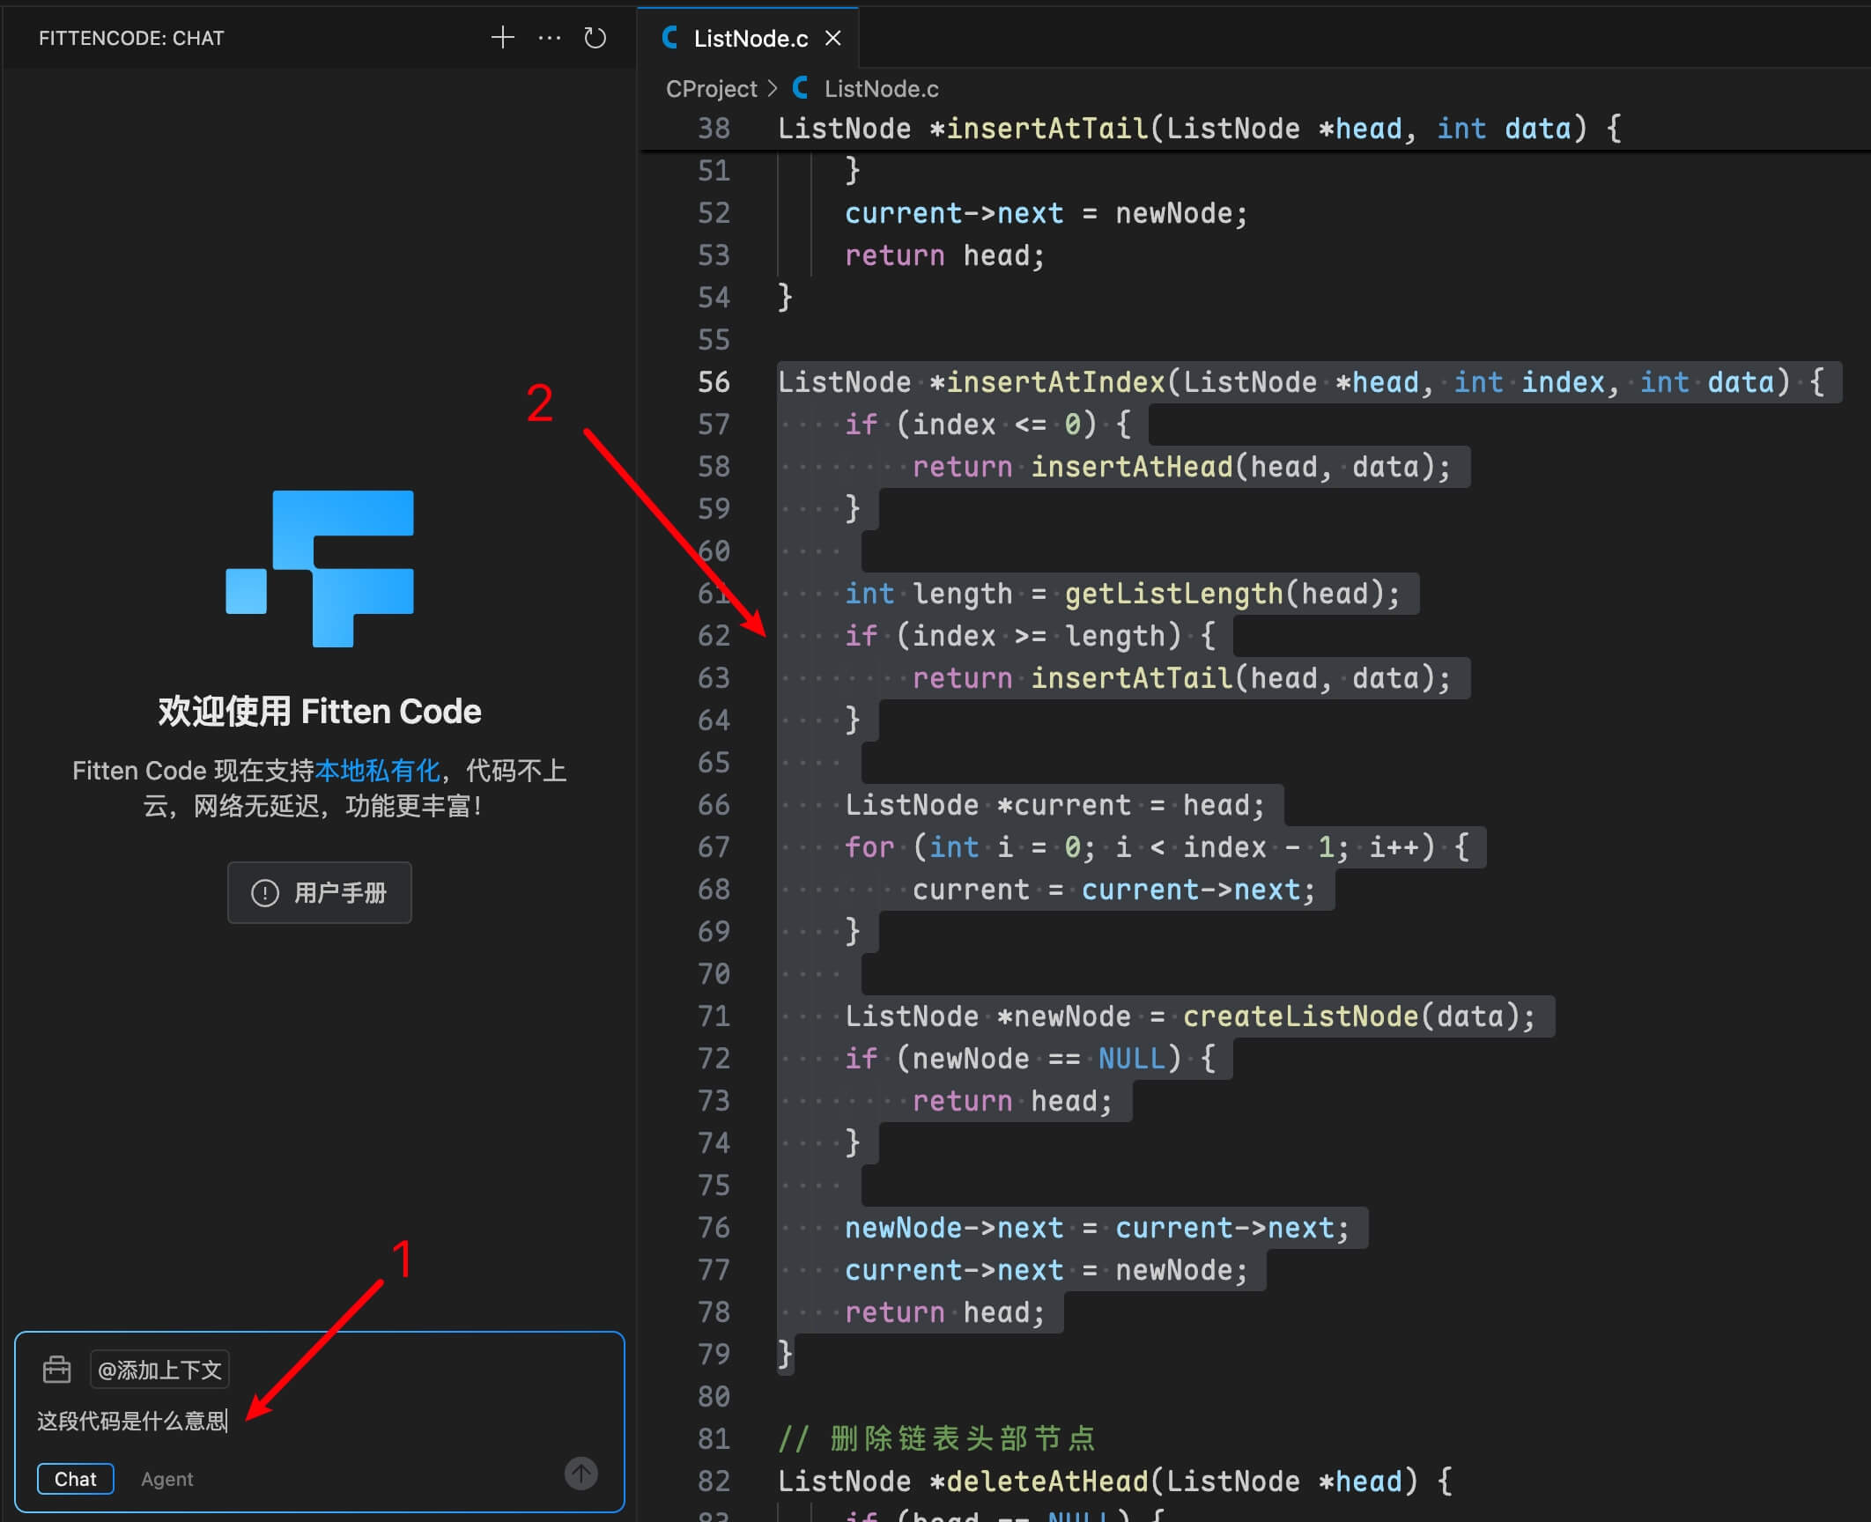1871x1522 pixels.
Task: Click the FITTENCODE: CHAT panel title
Action: pos(131,38)
